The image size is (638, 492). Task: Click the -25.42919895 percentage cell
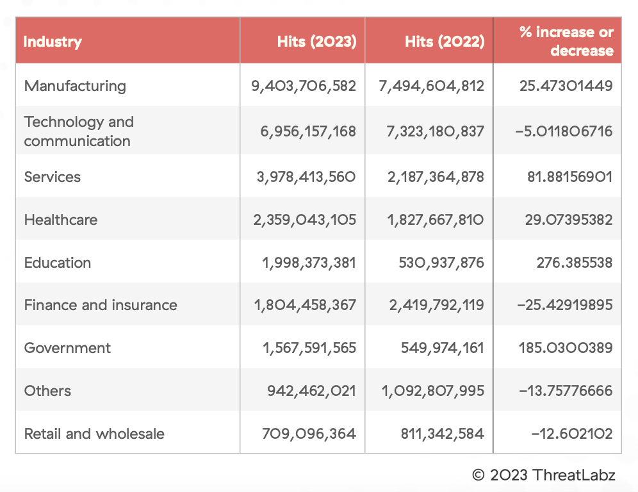tap(564, 305)
